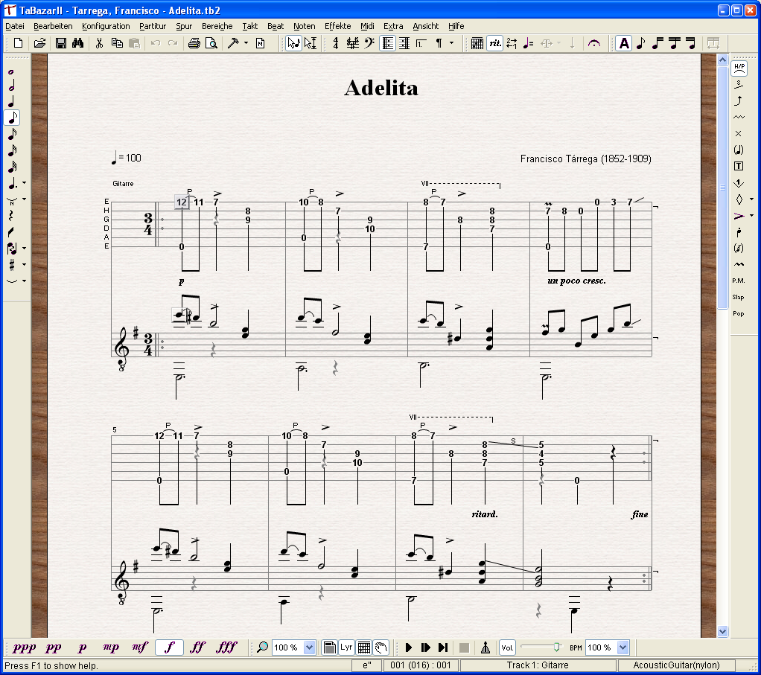Click the Hammer-on/Pull-off (H/P) effect icon
The height and width of the screenshot is (675, 761).
coord(739,67)
